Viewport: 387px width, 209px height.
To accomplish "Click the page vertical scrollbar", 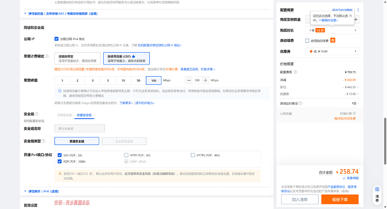I will click(x=385, y=141).
